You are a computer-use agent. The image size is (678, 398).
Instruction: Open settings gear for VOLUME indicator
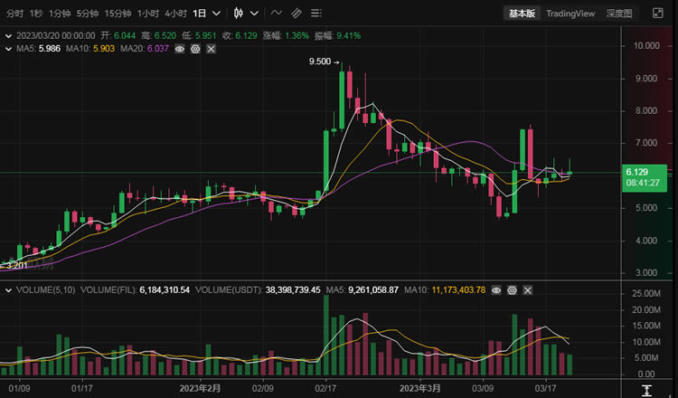click(511, 290)
